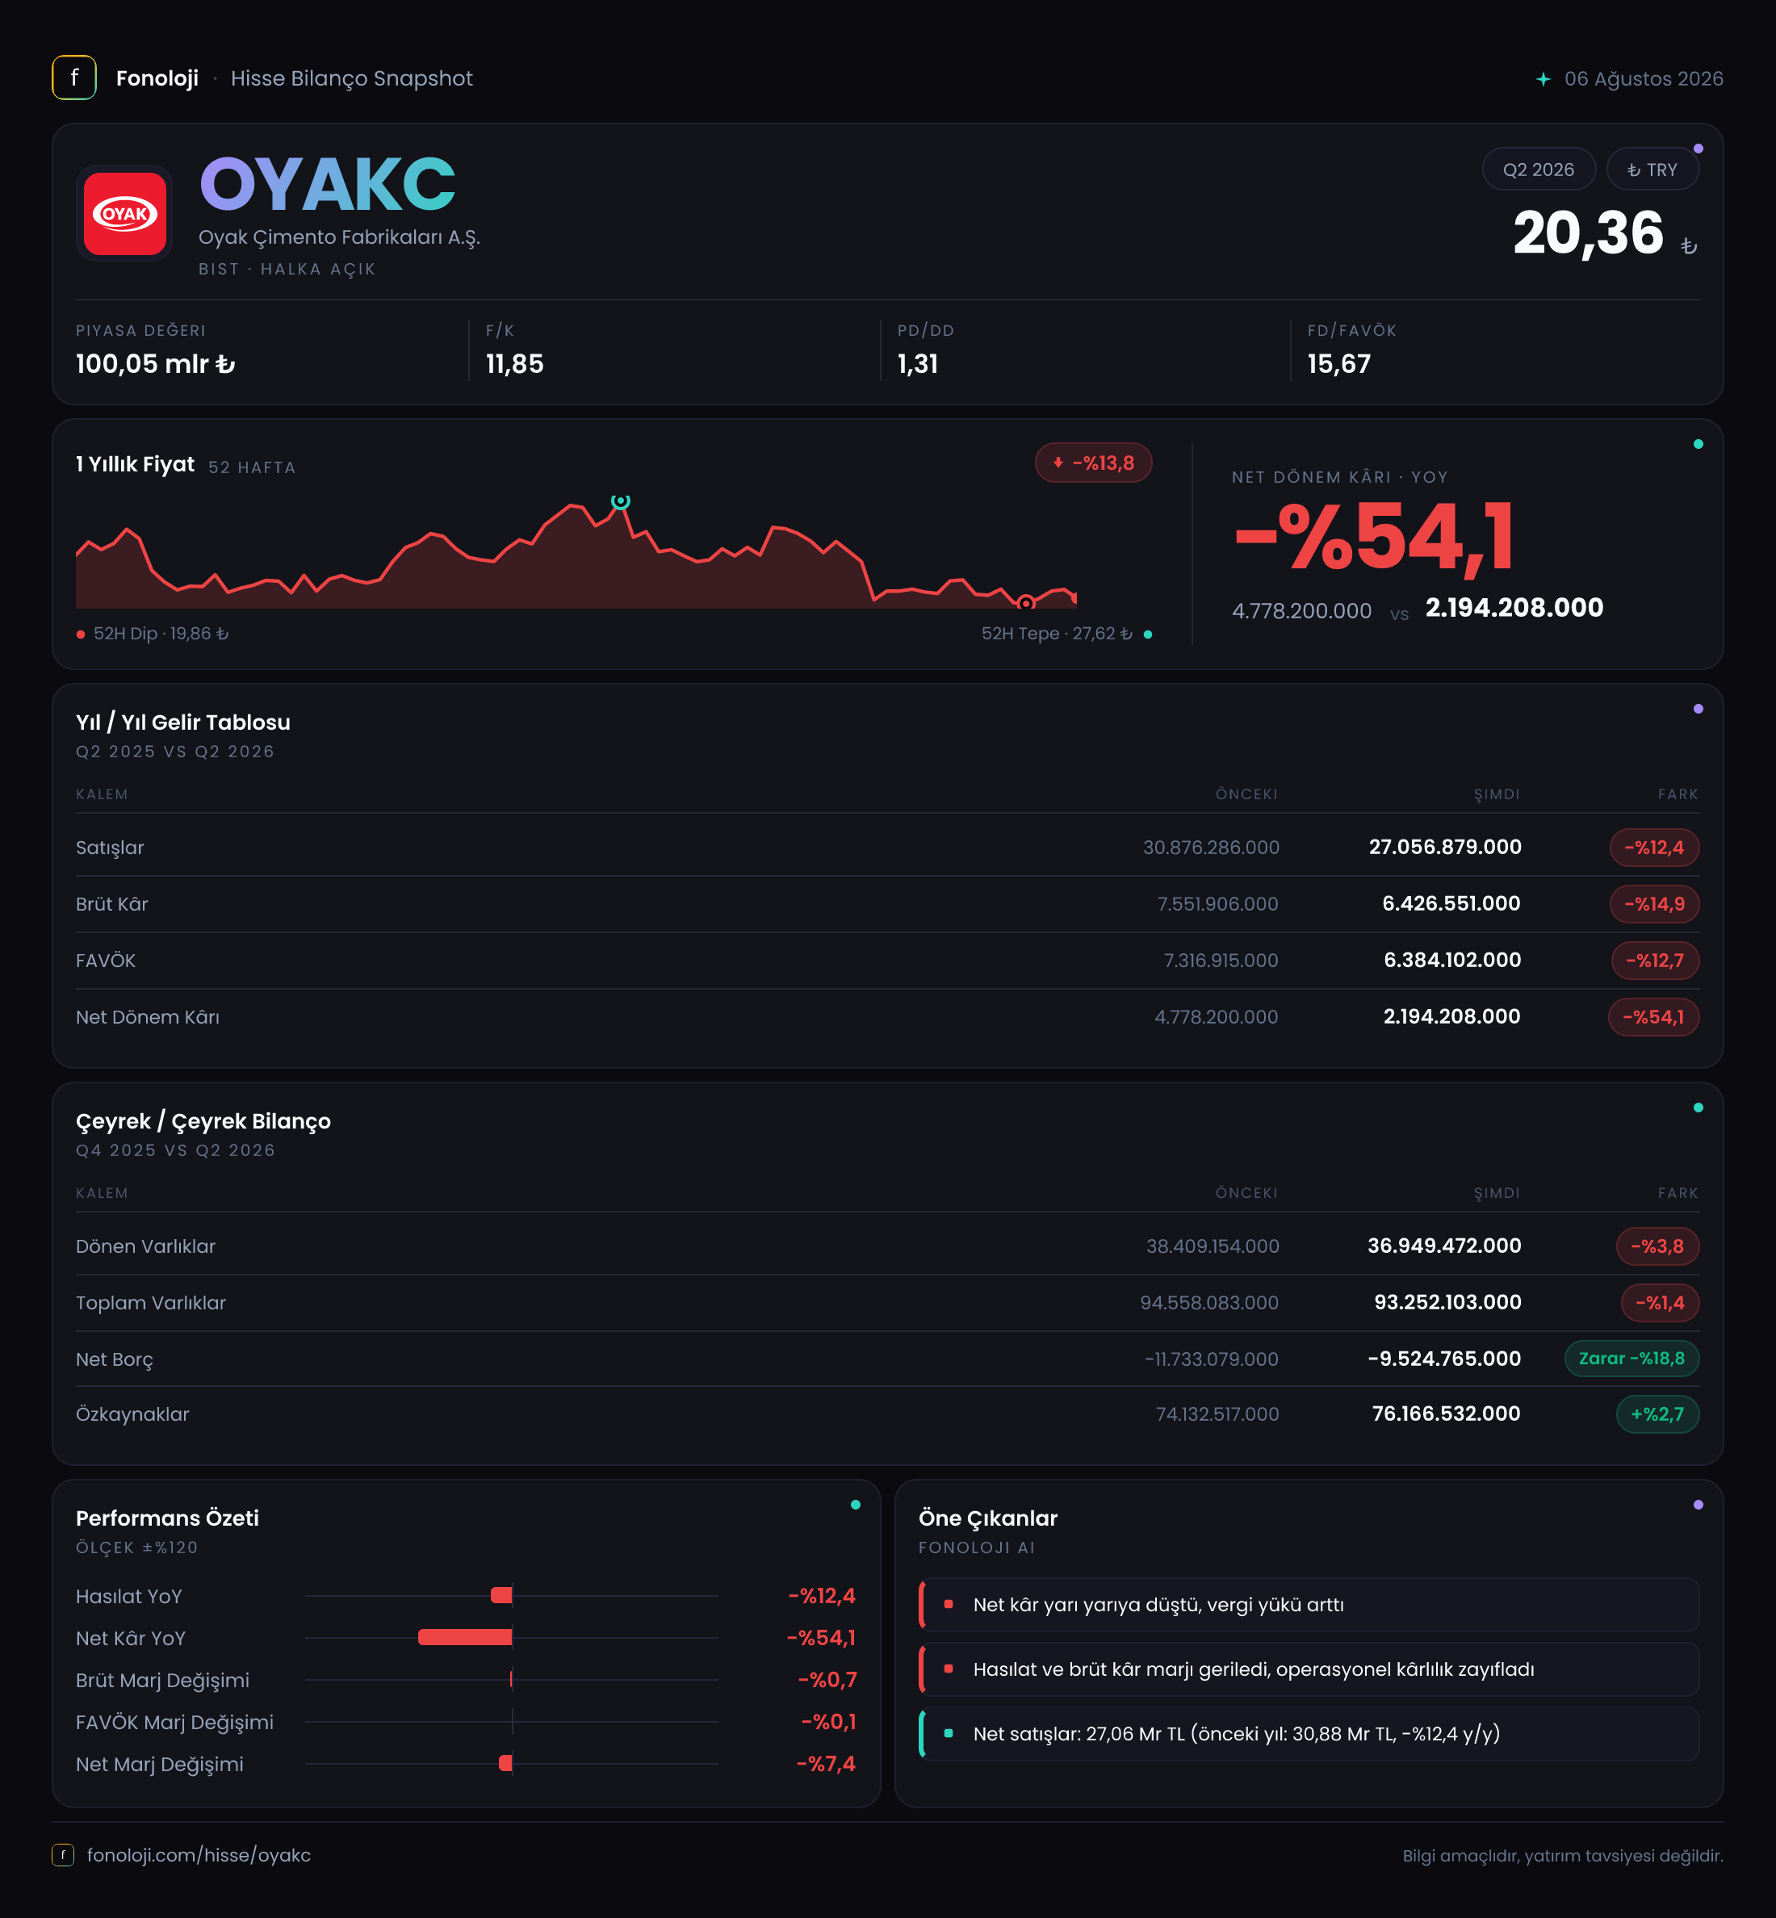
Task: Click the red OYAK company logo
Action: (125, 213)
